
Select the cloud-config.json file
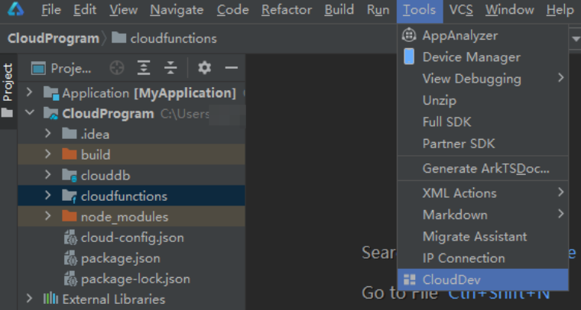(x=132, y=237)
